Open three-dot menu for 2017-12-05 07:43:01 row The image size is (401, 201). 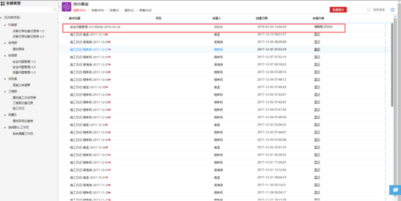click(x=385, y=94)
